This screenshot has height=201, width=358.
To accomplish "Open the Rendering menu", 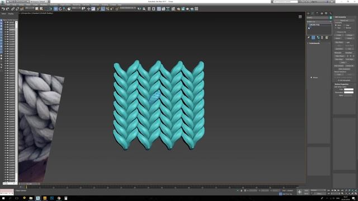I will point(76,5).
